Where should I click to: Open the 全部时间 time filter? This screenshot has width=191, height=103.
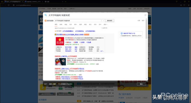pos(104,28)
